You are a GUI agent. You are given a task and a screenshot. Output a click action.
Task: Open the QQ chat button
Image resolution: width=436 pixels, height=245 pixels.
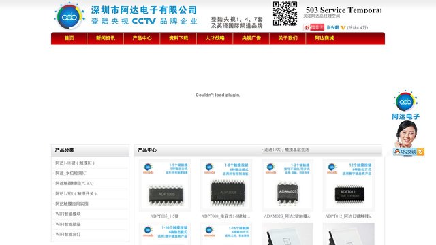(x=405, y=152)
